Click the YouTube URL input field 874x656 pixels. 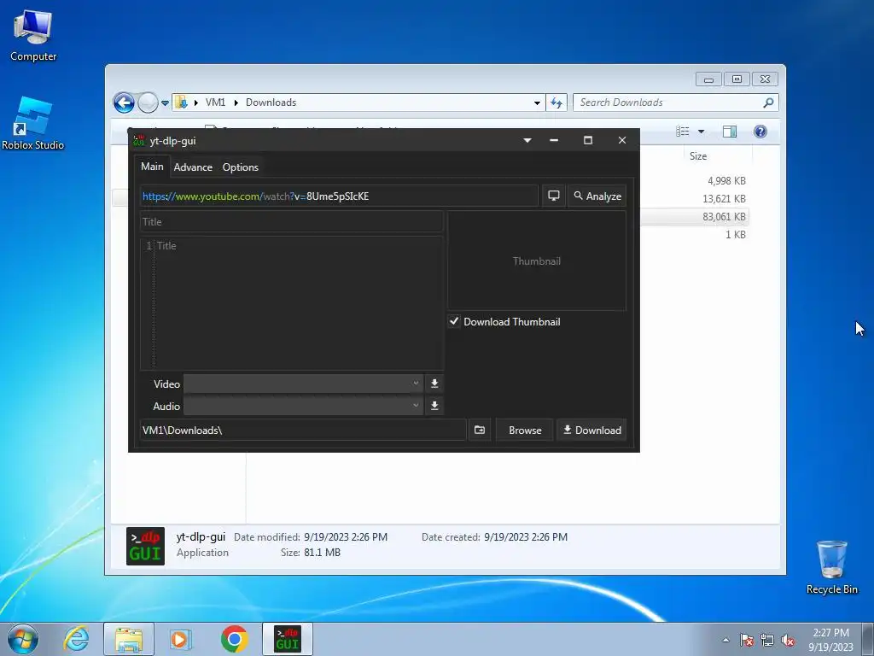pos(339,196)
